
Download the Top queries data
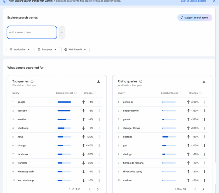click(98, 81)
